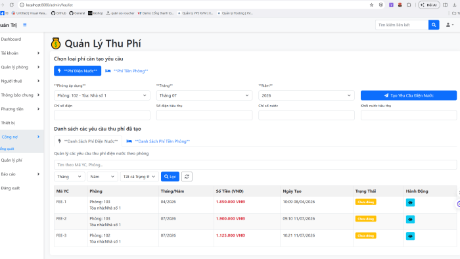Open the Tháng 07 month dropdown
This screenshot has width=460, height=259.
coord(204,95)
